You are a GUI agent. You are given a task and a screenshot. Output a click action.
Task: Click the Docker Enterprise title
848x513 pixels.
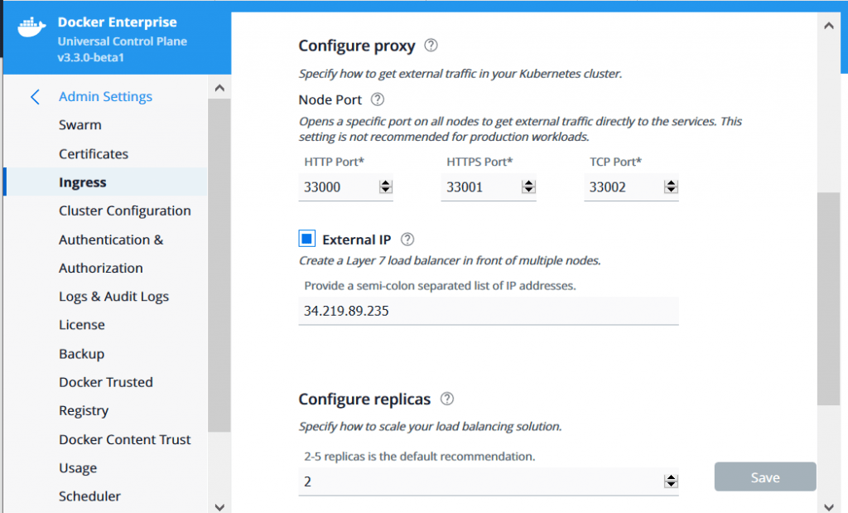tap(118, 22)
